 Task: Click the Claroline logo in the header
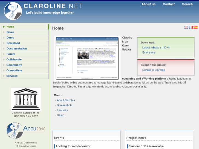coord(13,11)
